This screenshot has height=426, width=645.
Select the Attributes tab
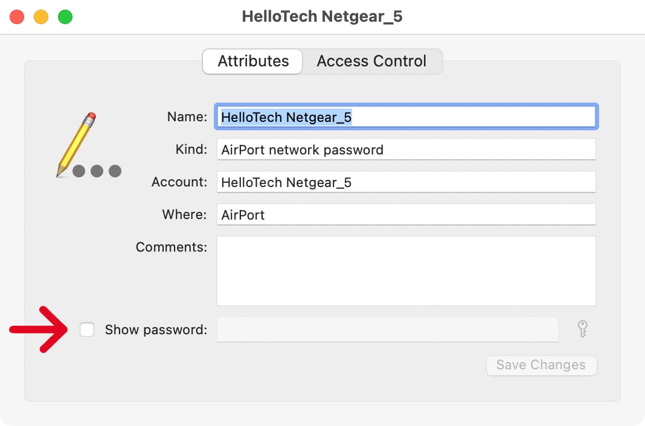[x=253, y=62]
